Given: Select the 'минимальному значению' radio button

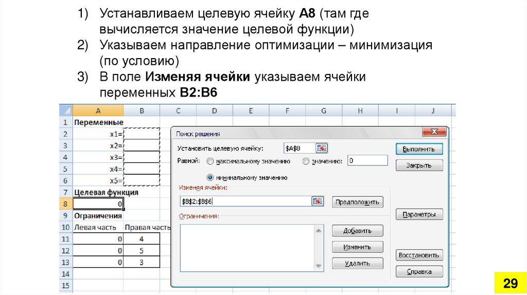Looking at the screenshot, I should tap(210, 177).
